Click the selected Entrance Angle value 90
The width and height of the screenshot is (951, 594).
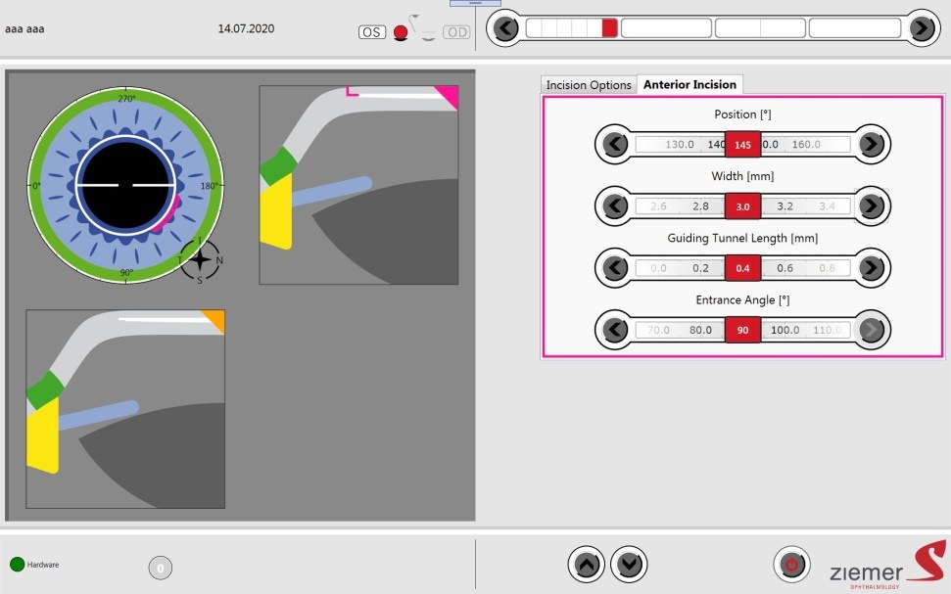click(x=743, y=330)
